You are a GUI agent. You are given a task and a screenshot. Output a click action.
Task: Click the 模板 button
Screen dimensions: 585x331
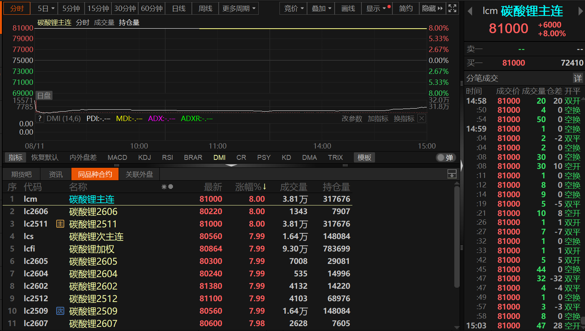(364, 158)
